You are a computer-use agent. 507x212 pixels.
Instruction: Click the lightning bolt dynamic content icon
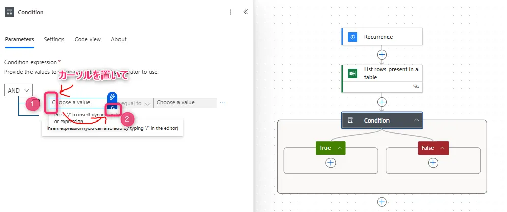(113, 97)
